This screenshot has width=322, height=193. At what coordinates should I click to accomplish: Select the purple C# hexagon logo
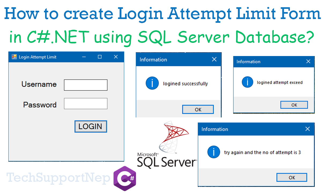(125, 177)
